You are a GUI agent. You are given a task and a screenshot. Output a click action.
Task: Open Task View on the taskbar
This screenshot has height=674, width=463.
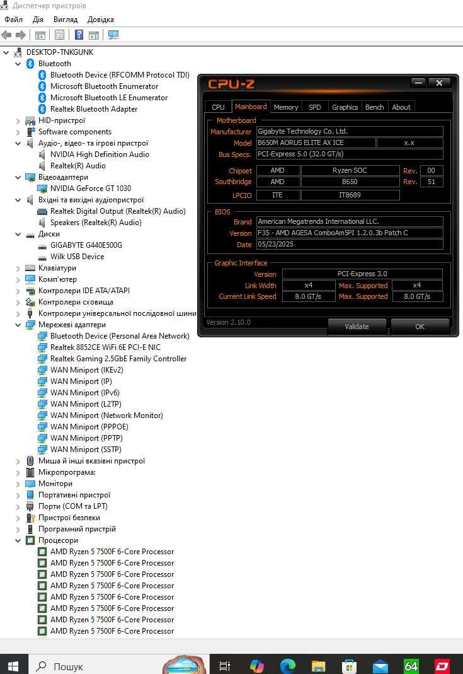(224, 666)
